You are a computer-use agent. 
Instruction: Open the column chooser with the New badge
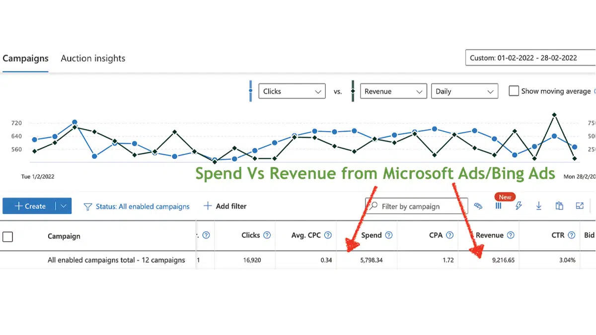pos(498,206)
